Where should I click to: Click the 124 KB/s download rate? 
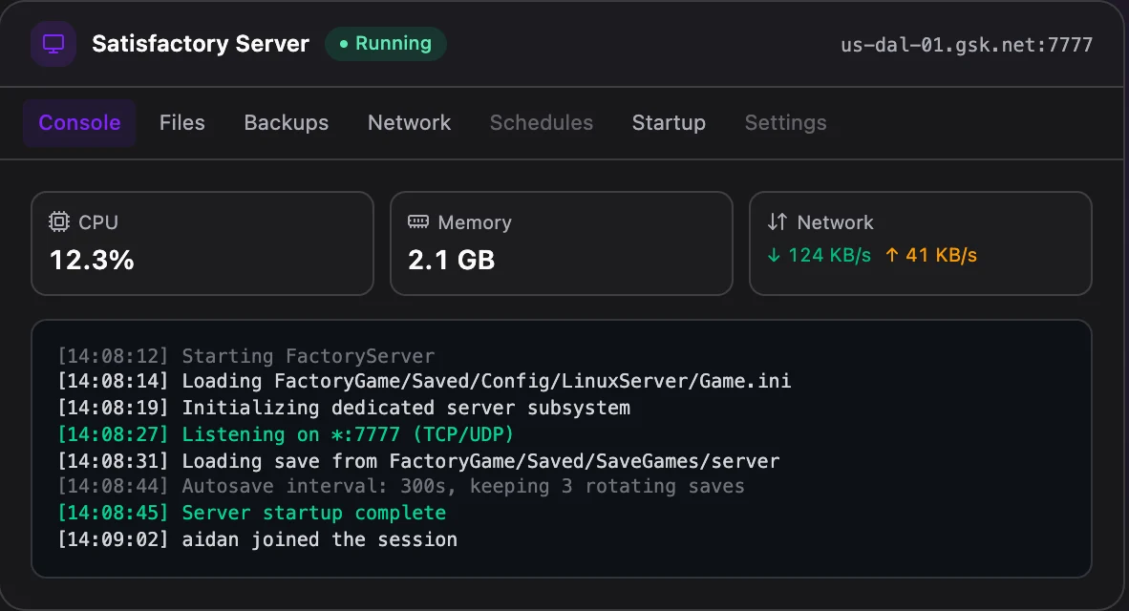[829, 256]
